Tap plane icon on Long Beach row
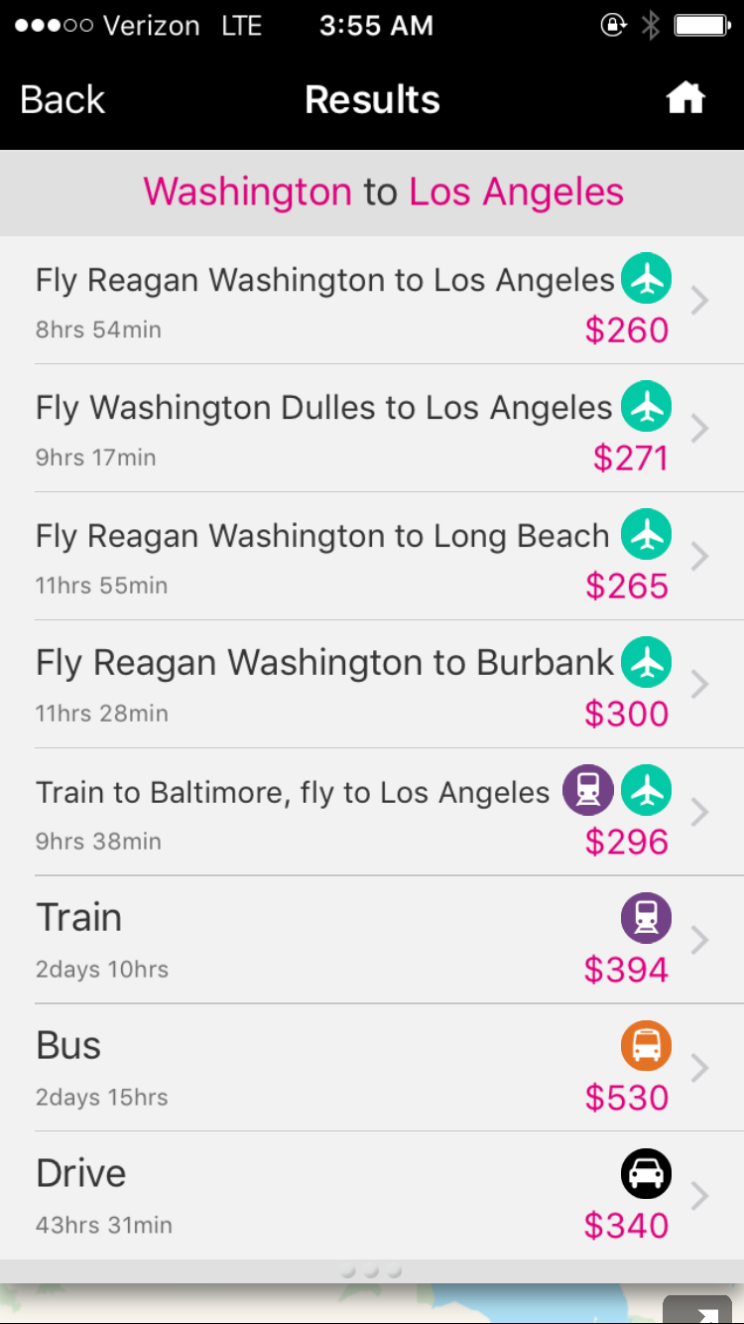This screenshot has width=744, height=1324. click(x=647, y=535)
